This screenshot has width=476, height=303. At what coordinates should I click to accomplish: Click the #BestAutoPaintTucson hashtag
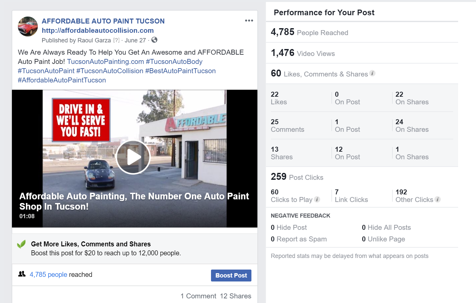coord(181,71)
